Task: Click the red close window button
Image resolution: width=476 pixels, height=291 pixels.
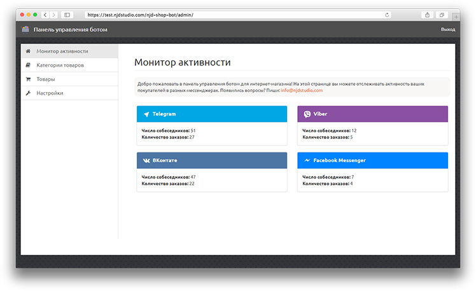Action: pyautogui.click(x=22, y=15)
